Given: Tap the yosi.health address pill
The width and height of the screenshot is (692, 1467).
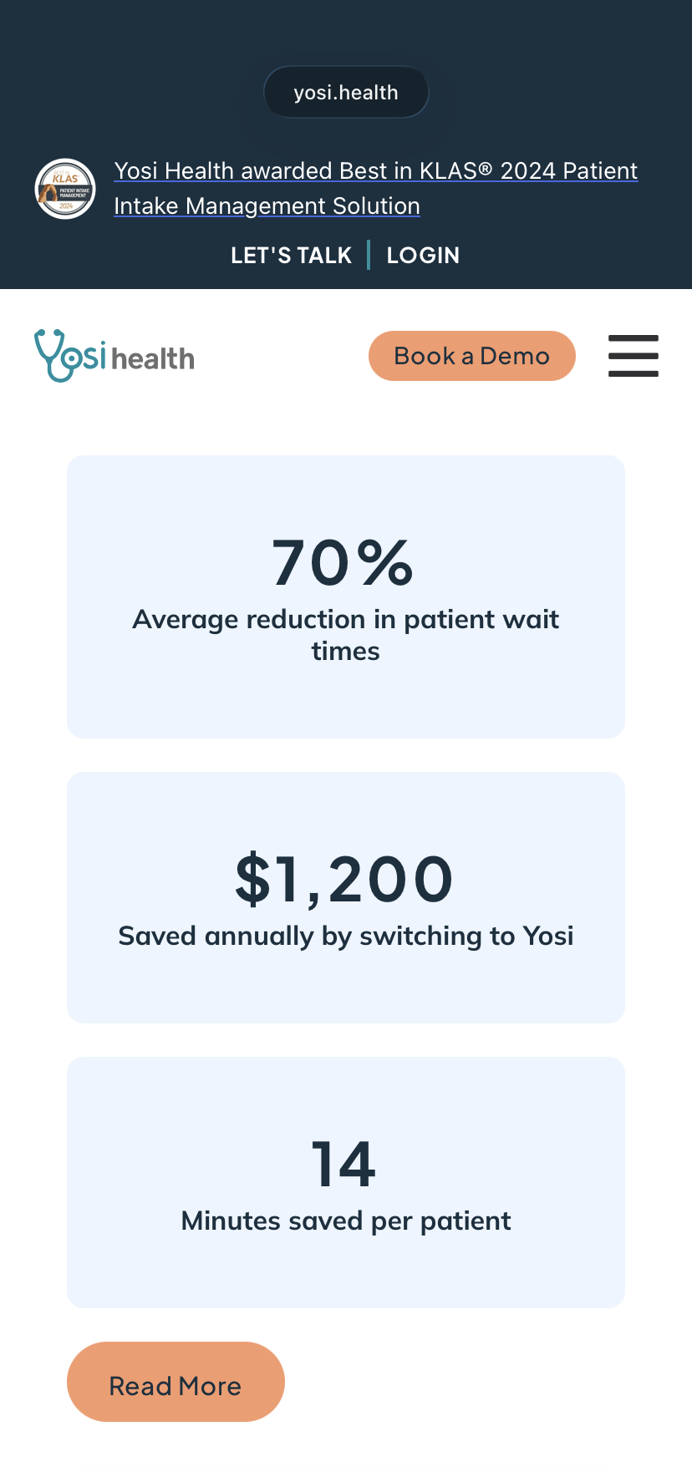Looking at the screenshot, I should pyautogui.click(x=346, y=92).
